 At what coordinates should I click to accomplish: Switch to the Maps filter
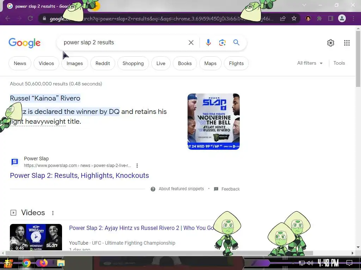[210, 63]
